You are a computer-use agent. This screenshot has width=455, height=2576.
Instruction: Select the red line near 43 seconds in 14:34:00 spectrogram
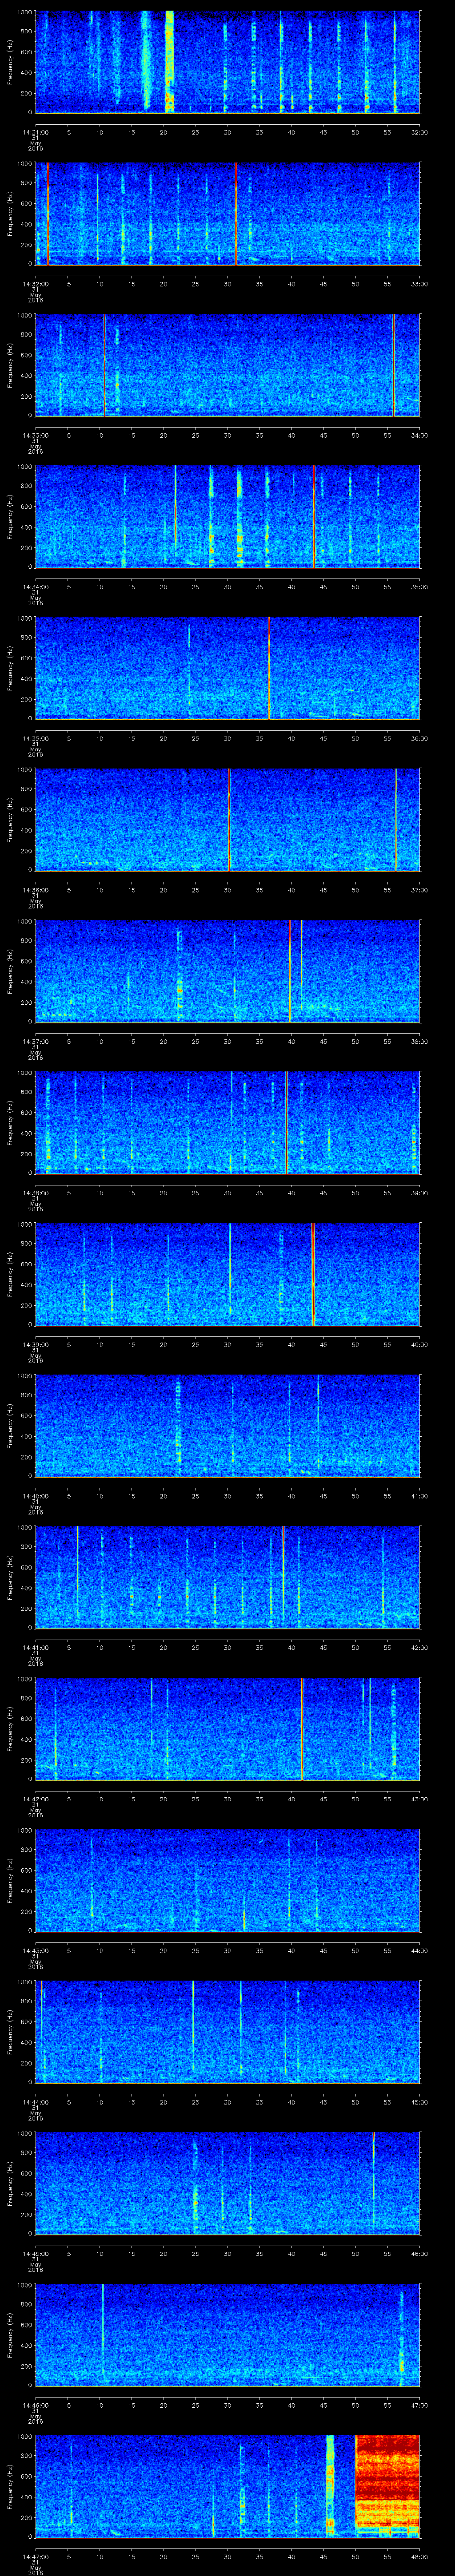(x=314, y=516)
